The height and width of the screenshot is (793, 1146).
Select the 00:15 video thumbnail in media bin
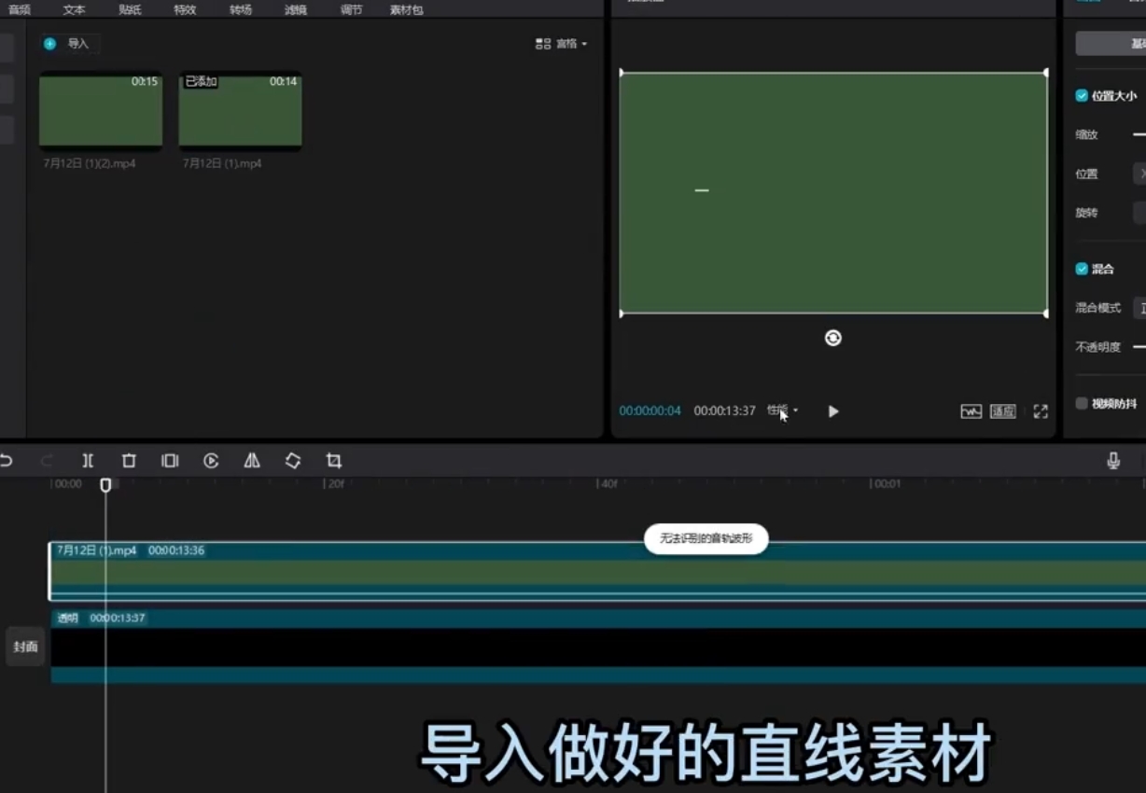click(x=101, y=110)
